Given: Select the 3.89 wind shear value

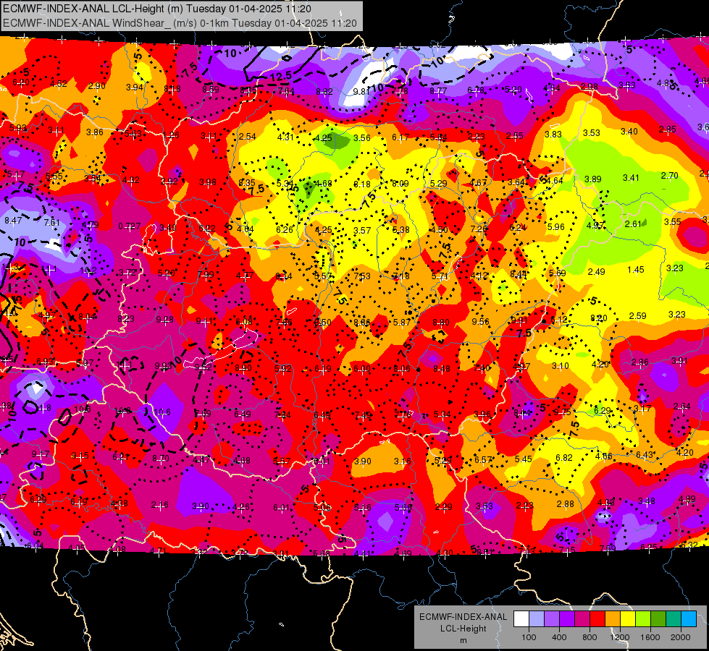Looking at the screenshot, I should (x=593, y=179).
